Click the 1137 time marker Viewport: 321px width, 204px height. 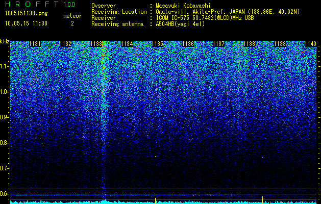(218, 44)
